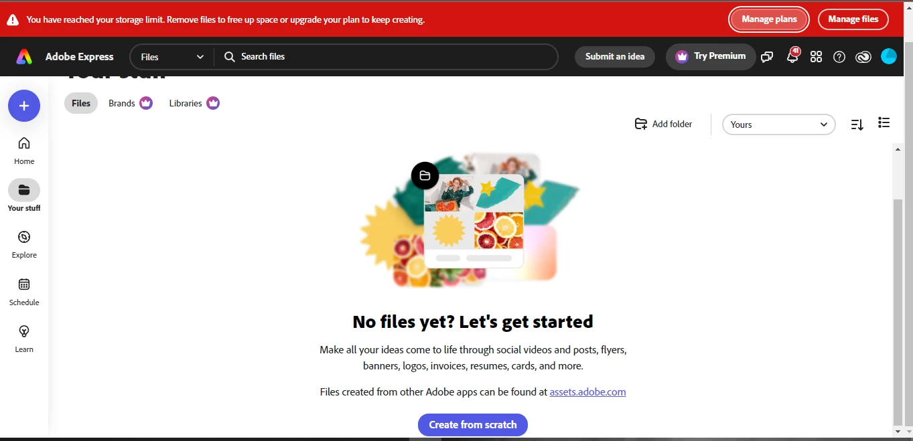Click the sort order icon

pos(857,124)
